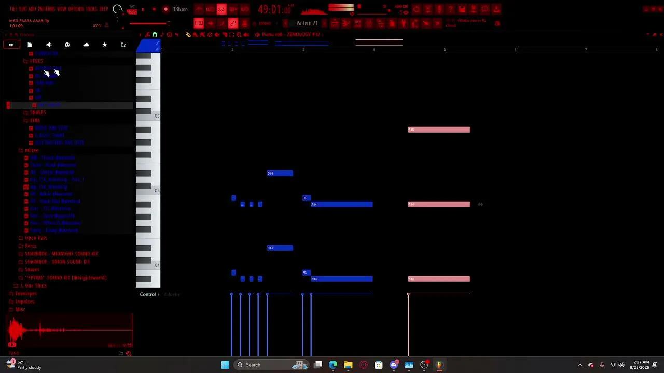
Task: Open the OPTIONS menu
Action: pyautogui.click(x=76, y=9)
